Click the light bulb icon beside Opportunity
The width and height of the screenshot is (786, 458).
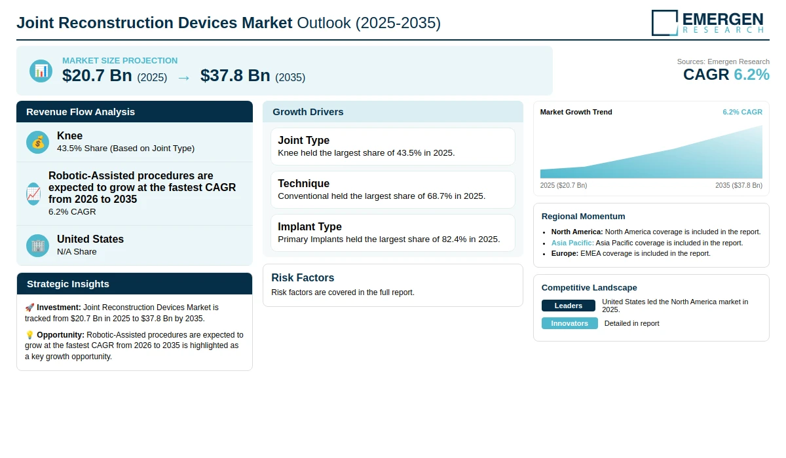pos(29,335)
